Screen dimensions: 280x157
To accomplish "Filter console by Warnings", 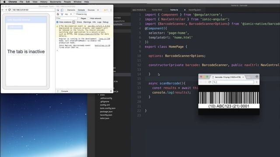I will (x=87, y=22).
